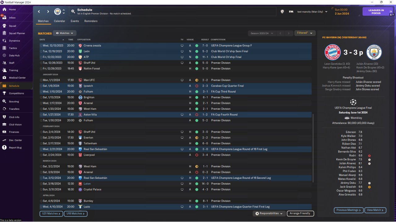Go to previous season with left arrow
Screen dimensions: 396x222
tap(280, 33)
